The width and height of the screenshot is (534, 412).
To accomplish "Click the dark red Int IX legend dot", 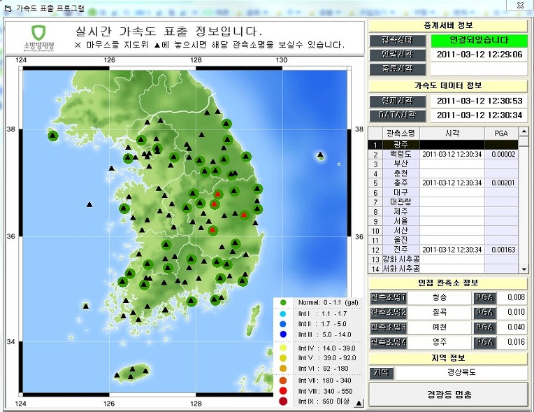I will click(x=282, y=402).
